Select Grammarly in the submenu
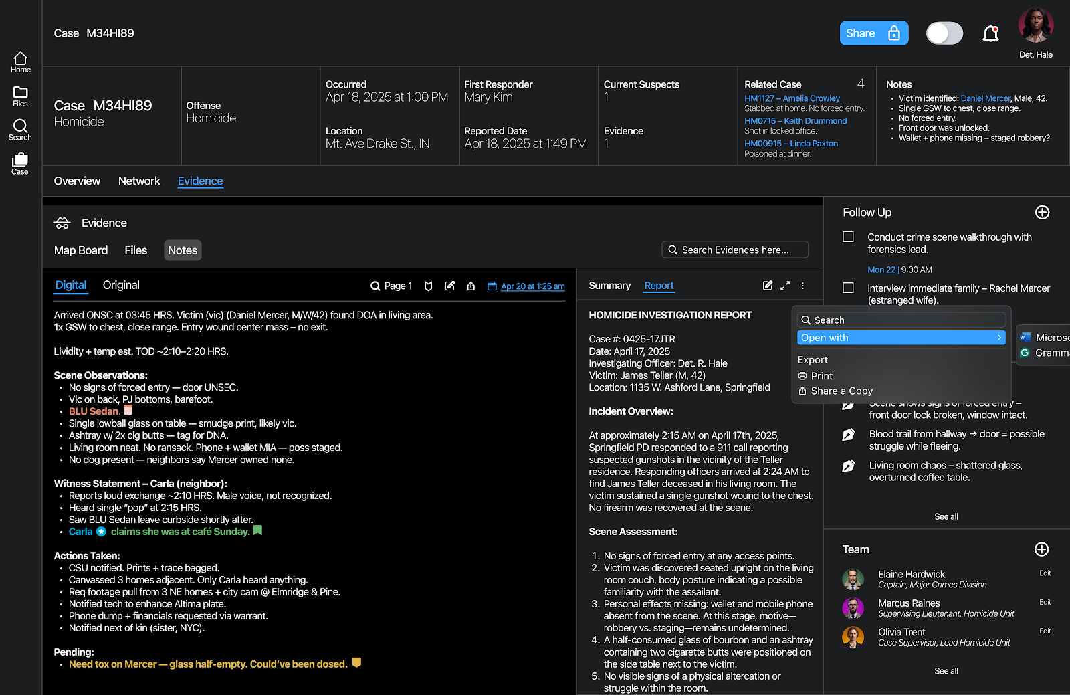 coord(1045,353)
